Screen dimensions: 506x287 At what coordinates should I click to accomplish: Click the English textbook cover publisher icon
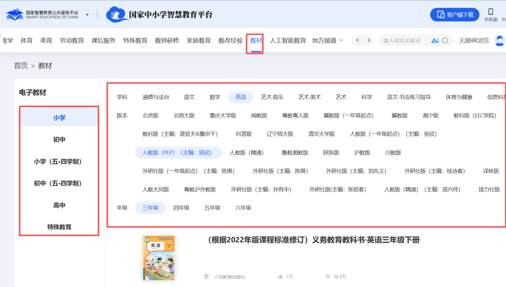coord(207,277)
